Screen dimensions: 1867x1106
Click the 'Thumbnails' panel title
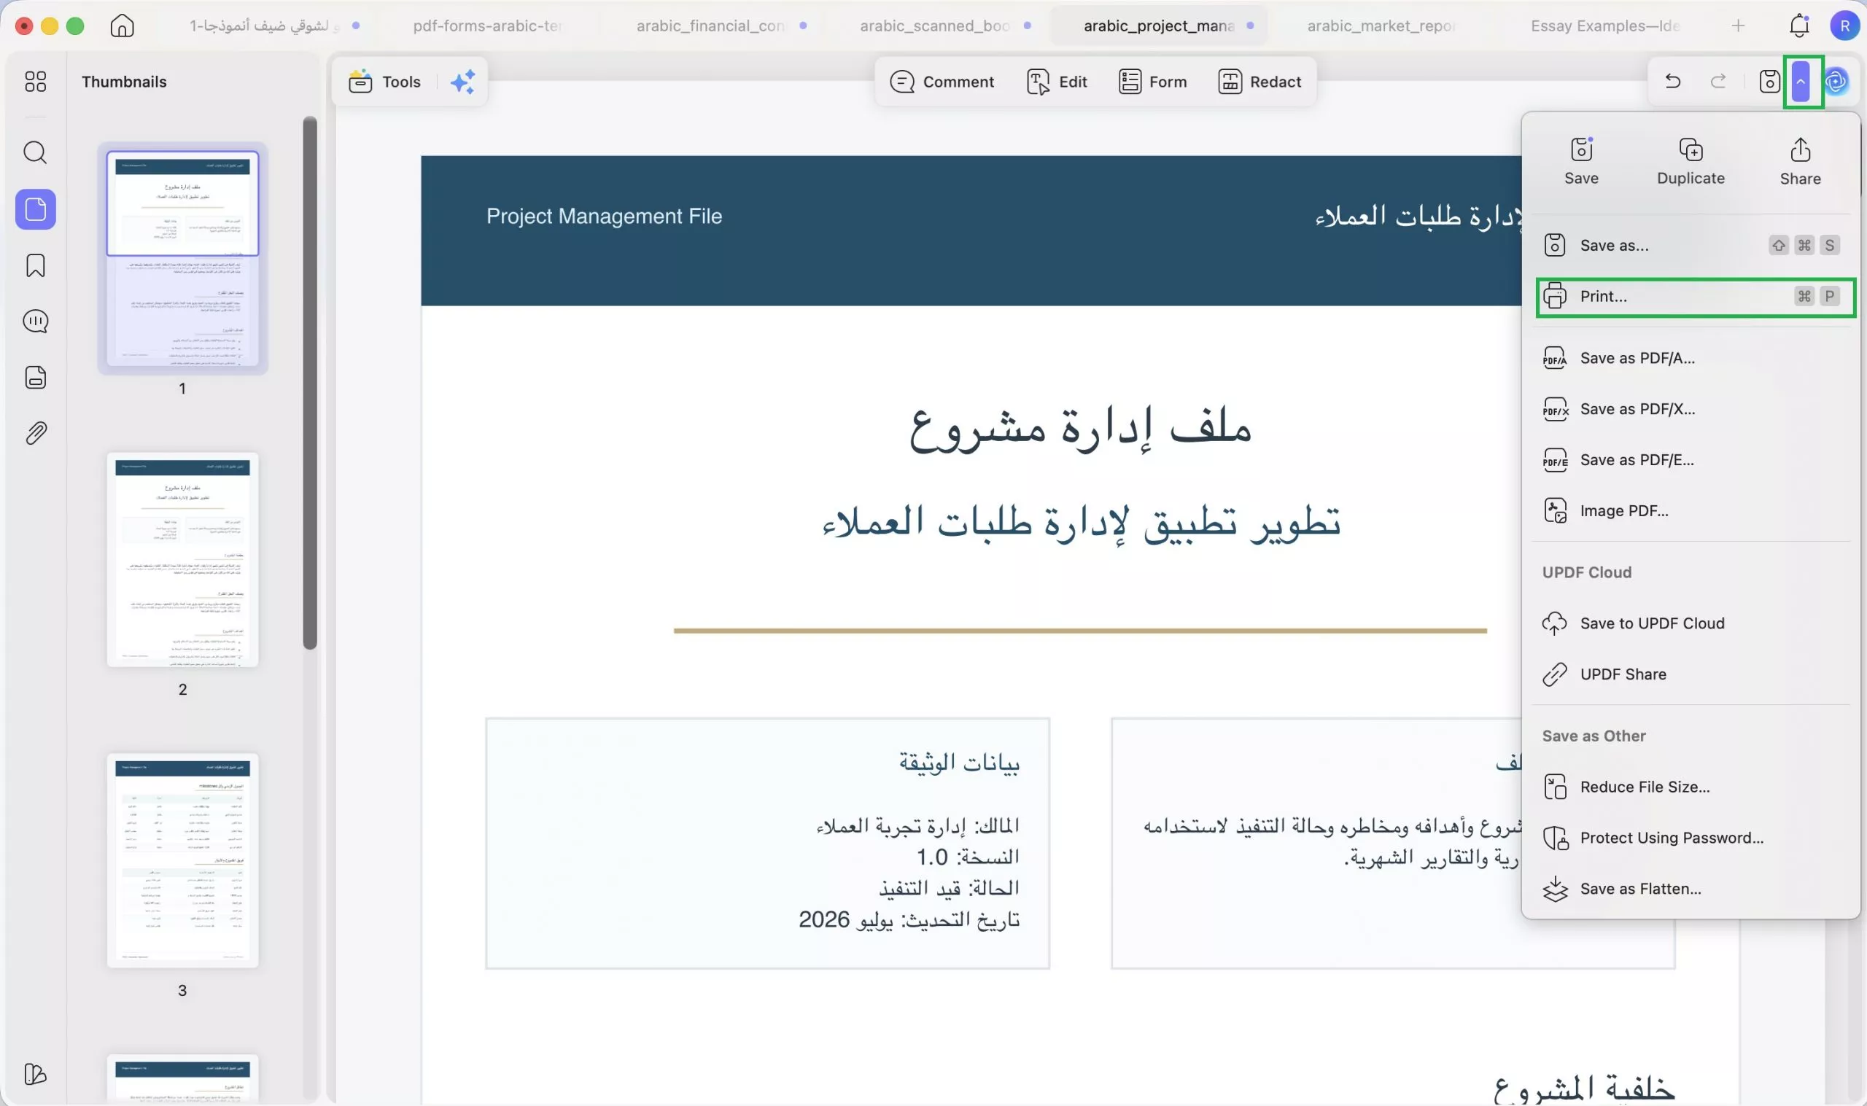[125, 81]
